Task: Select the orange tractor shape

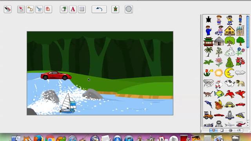Action: 208,115
